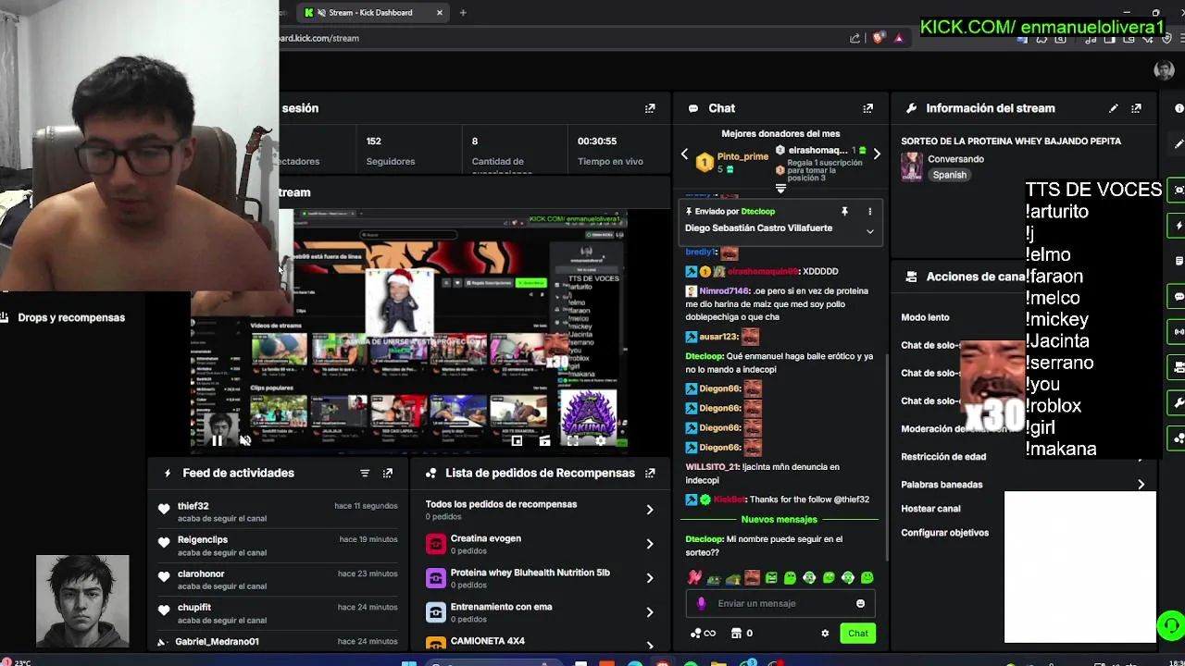The image size is (1185, 666).
Task: Open Configurar objetivos action
Action: click(944, 533)
